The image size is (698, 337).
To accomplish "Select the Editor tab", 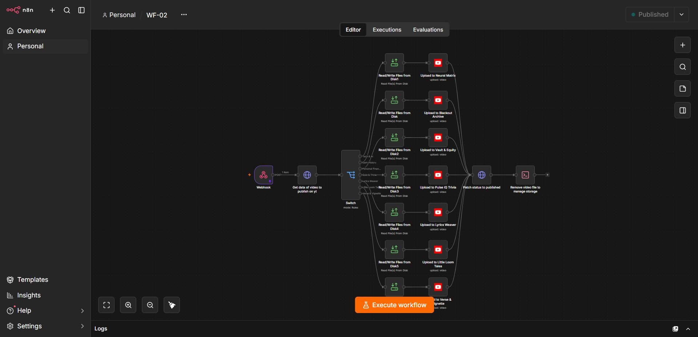I will [x=353, y=30].
